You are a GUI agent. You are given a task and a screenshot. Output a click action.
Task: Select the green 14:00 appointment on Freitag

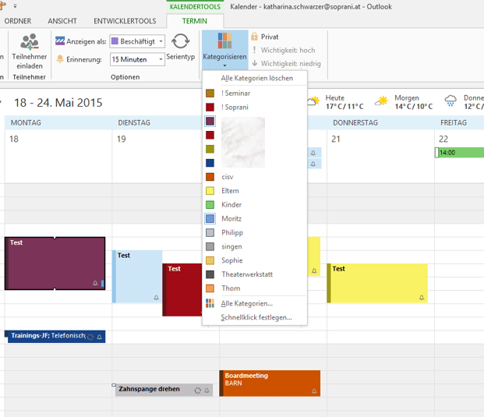click(x=459, y=153)
